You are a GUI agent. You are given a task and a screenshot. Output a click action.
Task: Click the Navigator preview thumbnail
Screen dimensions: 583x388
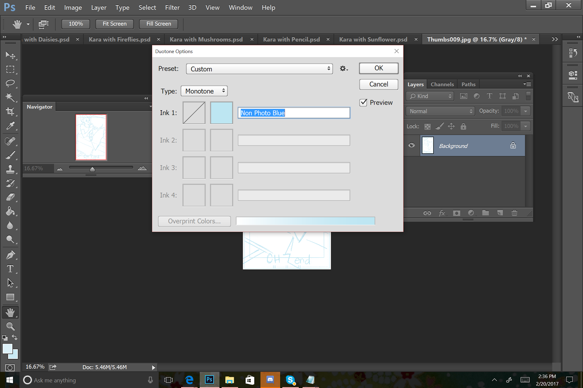coord(91,137)
